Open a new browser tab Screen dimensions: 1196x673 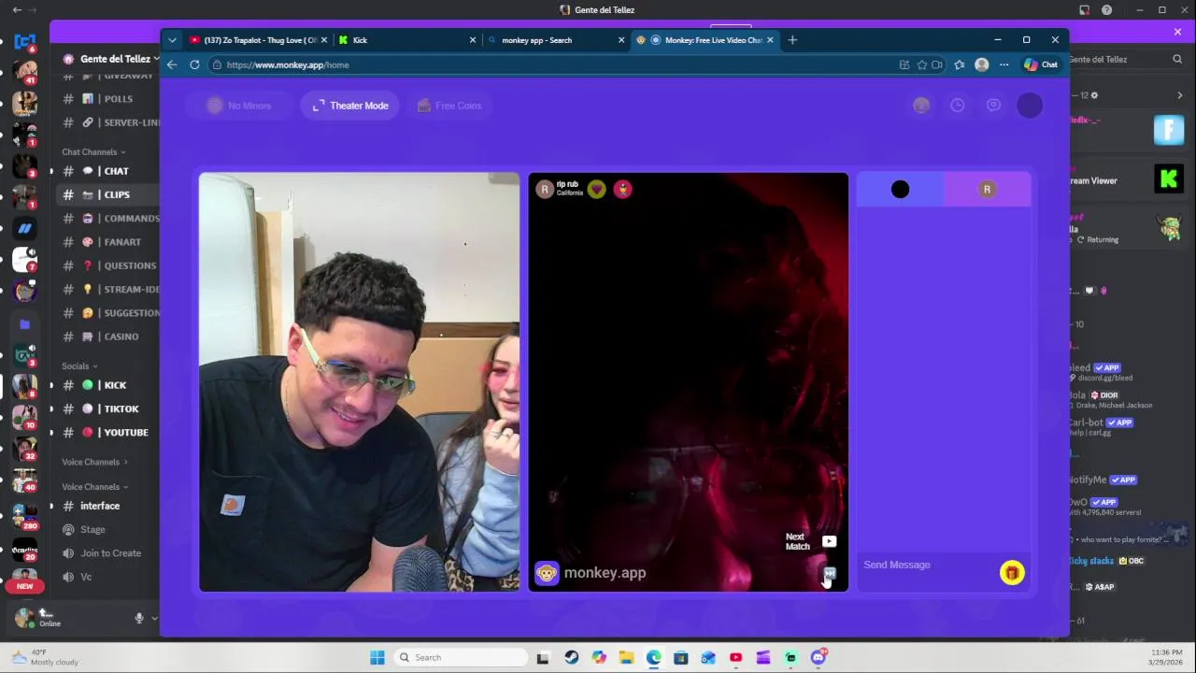coord(792,40)
